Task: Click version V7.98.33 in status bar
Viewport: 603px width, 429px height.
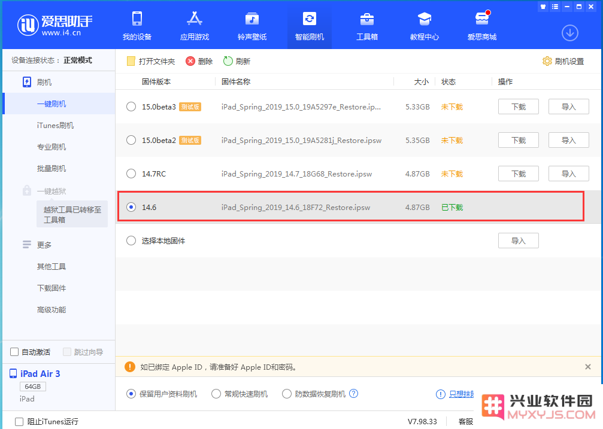Action: click(x=422, y=421)
